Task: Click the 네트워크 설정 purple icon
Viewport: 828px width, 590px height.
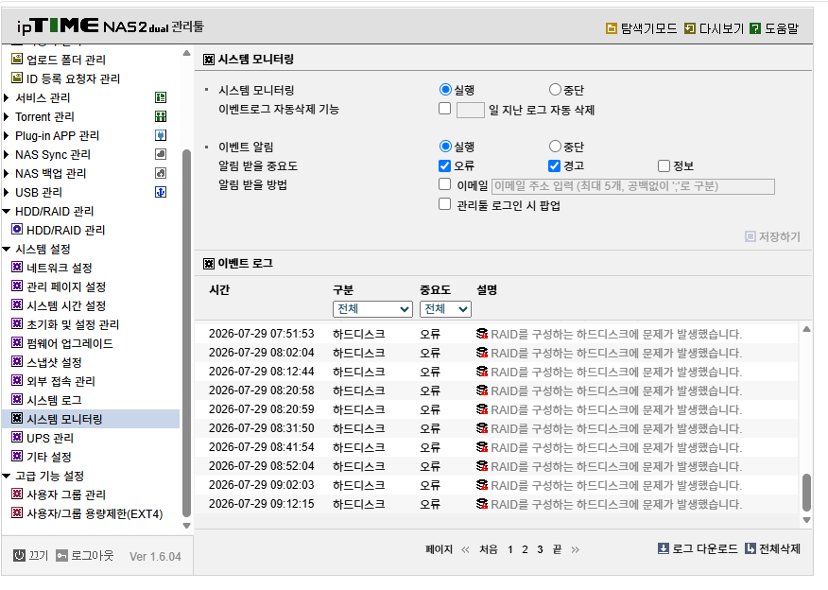Action: (x=17, y=267)
